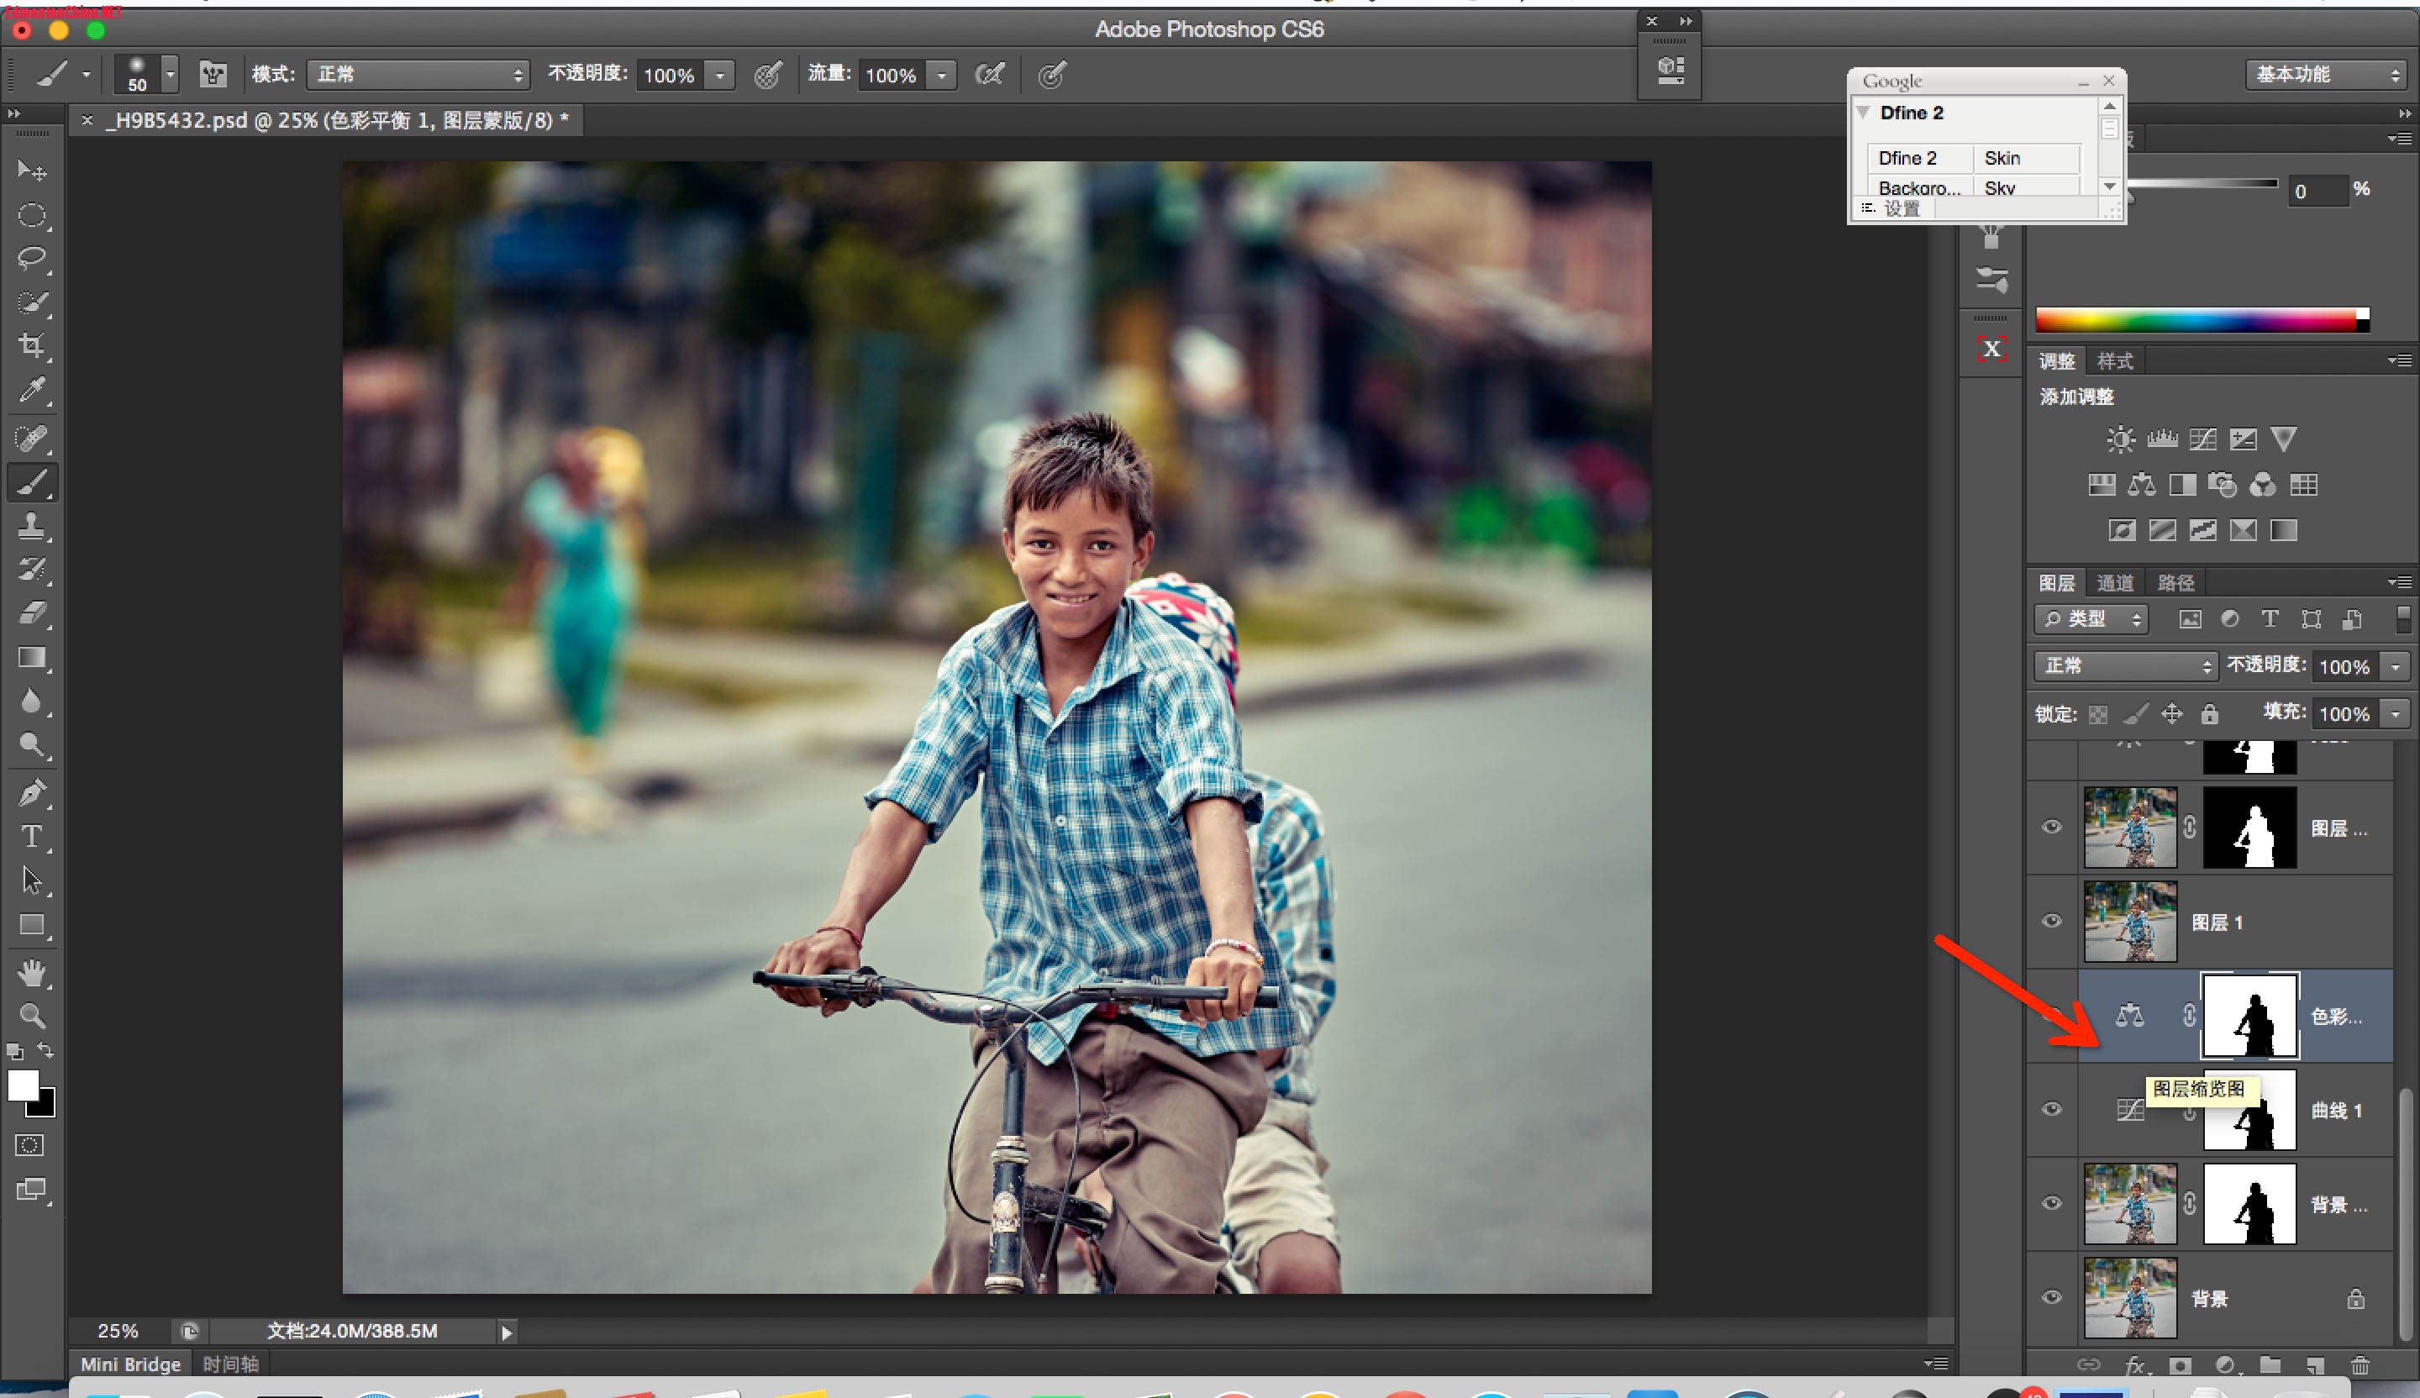The width and height of the screenshot is (2420, 1398).
Task: Switch to the 样式 tab
Action: (2115, 361)
